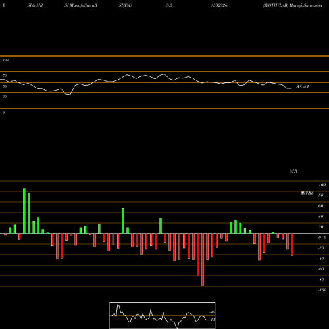Click the -11 value in mini chart
329x329 pixels.
[x=212, y=320]
